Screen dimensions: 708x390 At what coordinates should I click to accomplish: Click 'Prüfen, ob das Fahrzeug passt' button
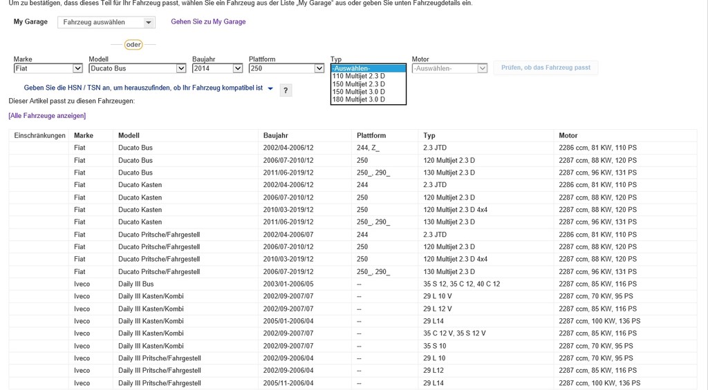(x=546, y=68)
